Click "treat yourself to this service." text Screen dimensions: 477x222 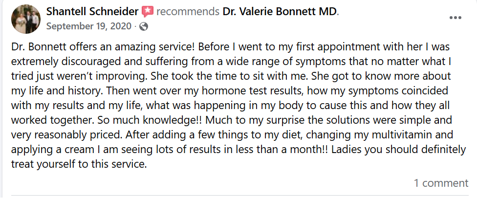tap(79, 164)
